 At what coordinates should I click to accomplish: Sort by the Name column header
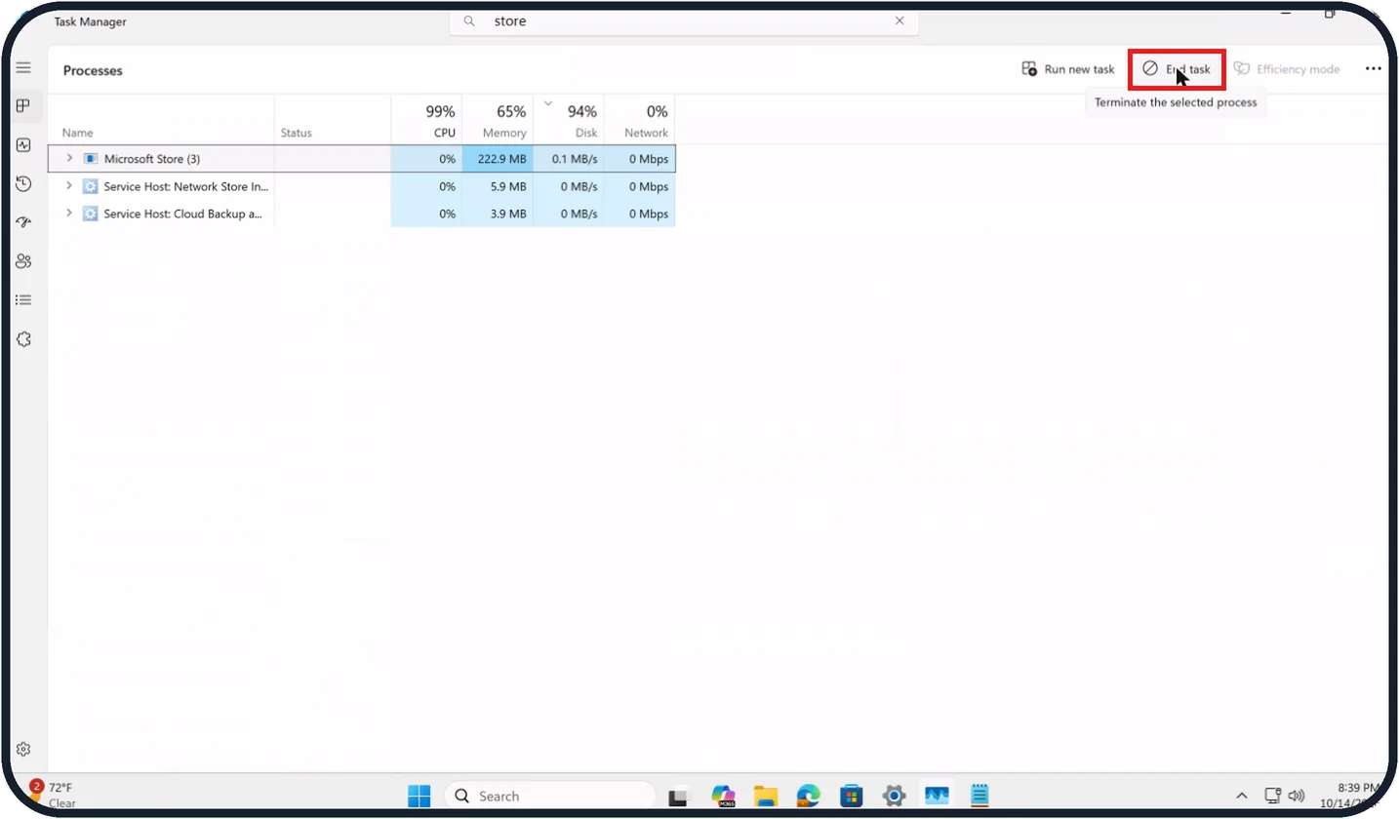click(x=161, y=119)
